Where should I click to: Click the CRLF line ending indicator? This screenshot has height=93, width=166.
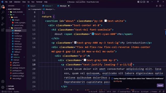[x=114, y=91]
